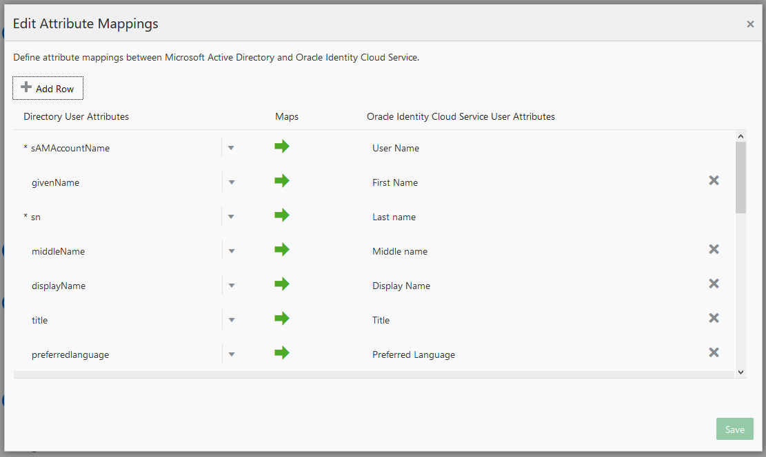
Task: Open the preferredlanguage dropdown arrow
Action: 232,354
